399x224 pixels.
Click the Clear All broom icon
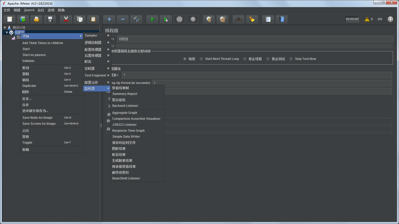222,19
